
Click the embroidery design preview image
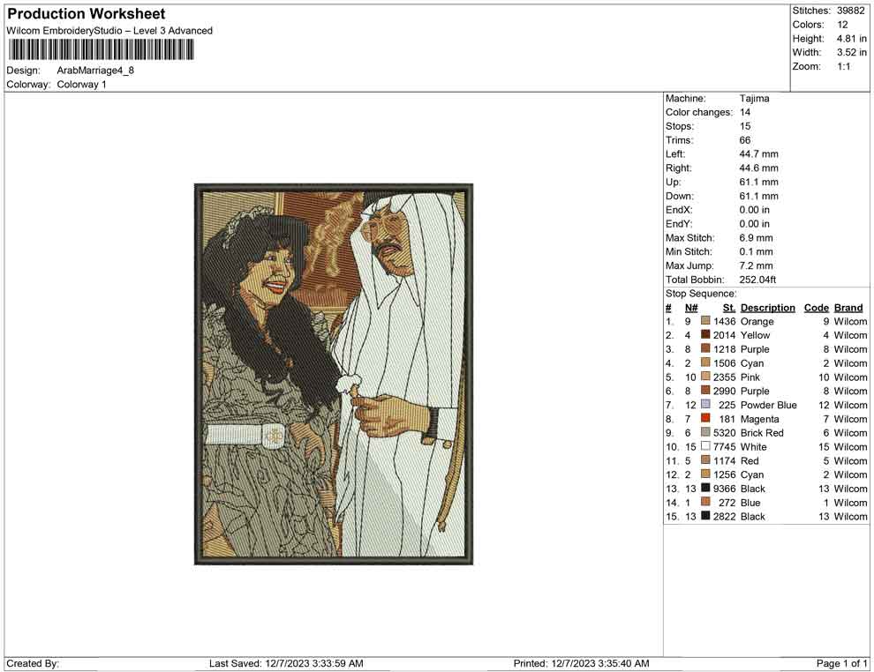[334, 374]
